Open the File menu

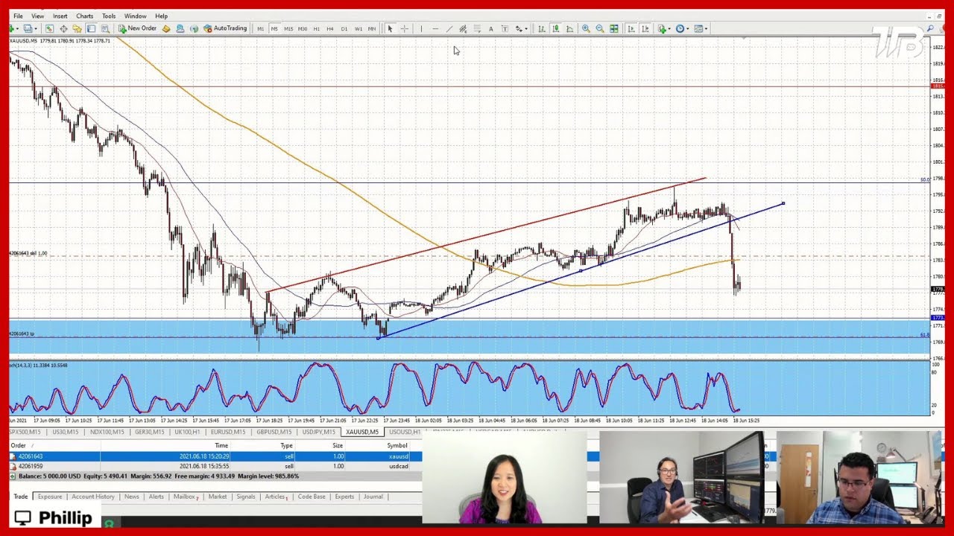click(x=18, y=16)
